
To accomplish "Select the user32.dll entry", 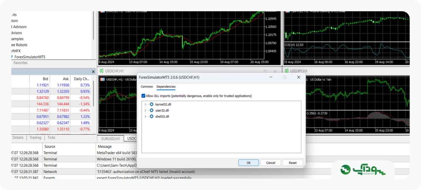I will pyautogui.click(x=162, y=110).
